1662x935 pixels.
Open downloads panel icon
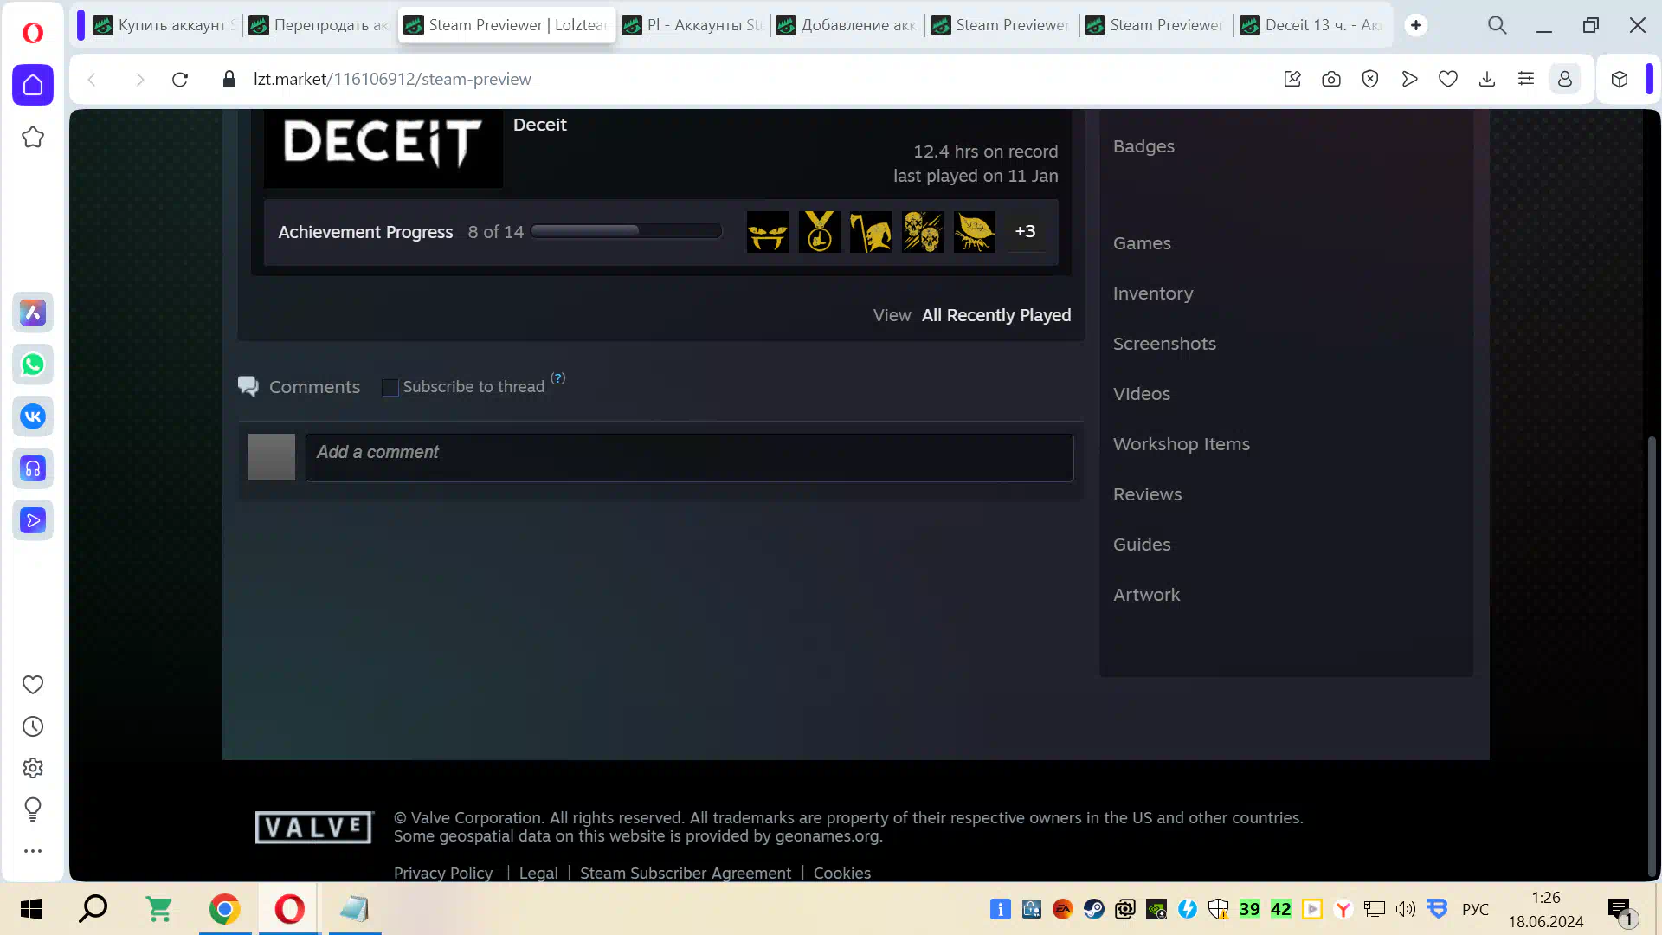(1487, 80)
